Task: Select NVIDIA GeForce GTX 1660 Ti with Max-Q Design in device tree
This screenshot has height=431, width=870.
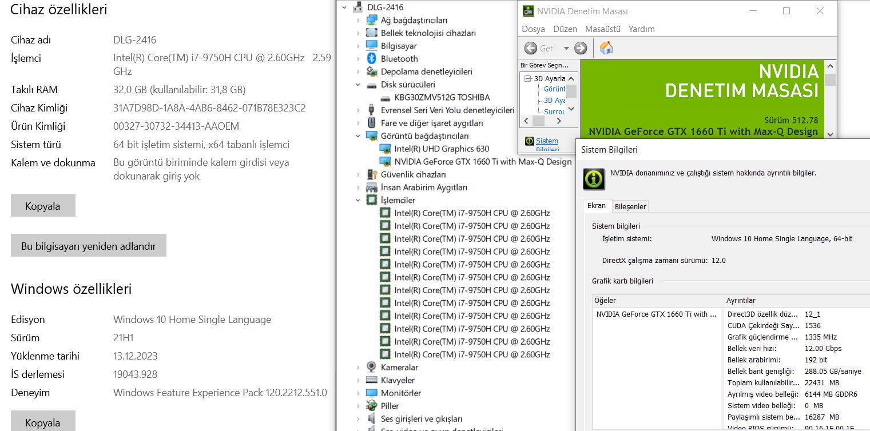Action: 483,162
